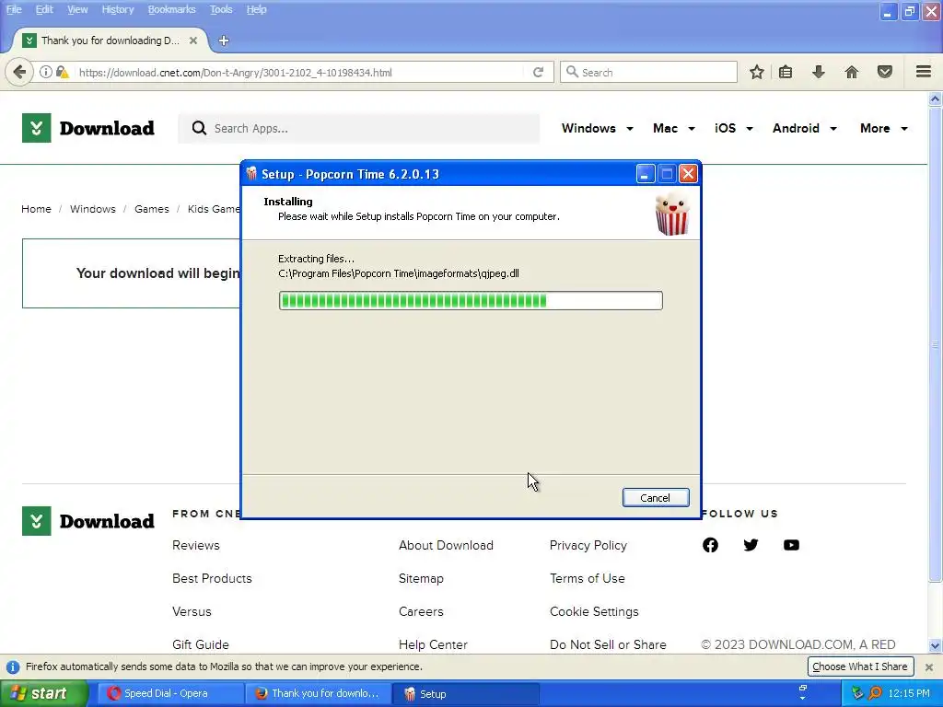Open the Edit menu
Screen dimensions: 943x707
[x=44, y=9]
